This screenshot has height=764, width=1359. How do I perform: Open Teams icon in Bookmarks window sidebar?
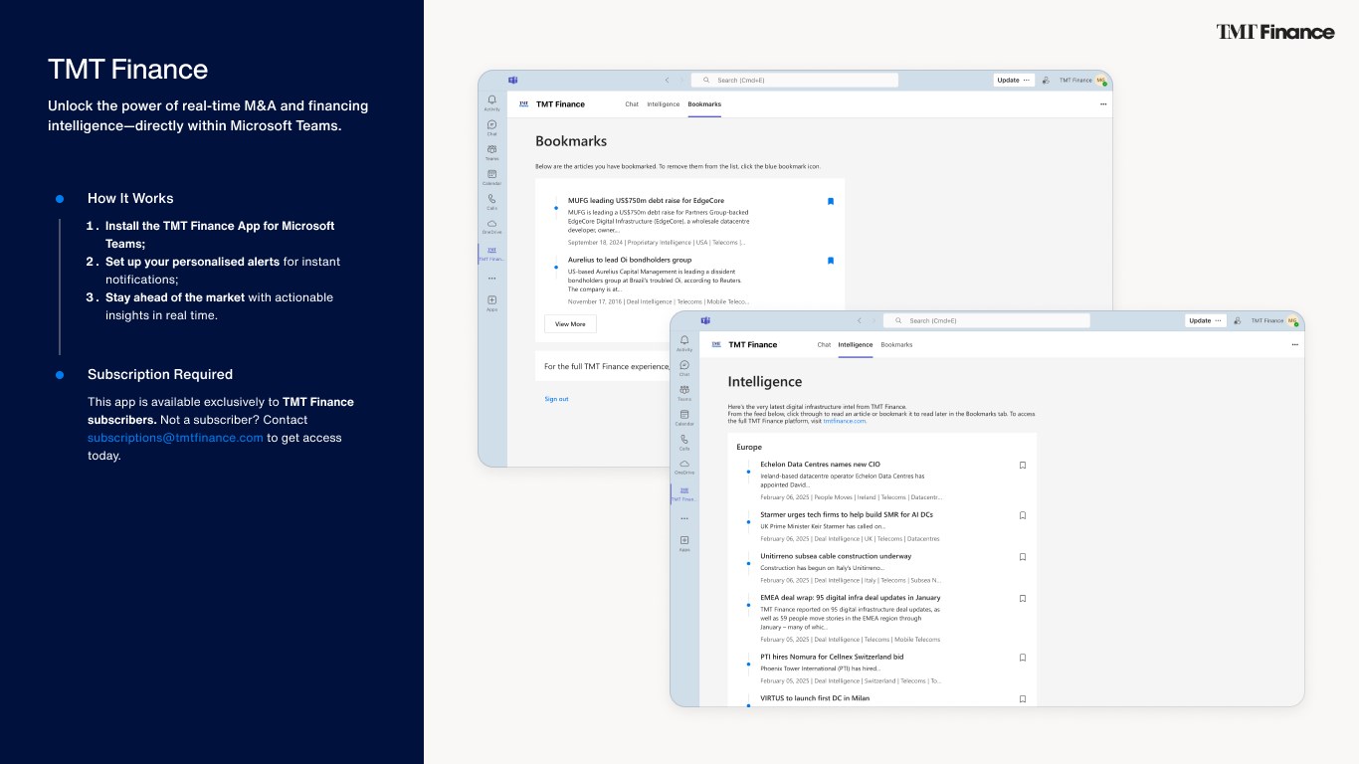(491, 151)
